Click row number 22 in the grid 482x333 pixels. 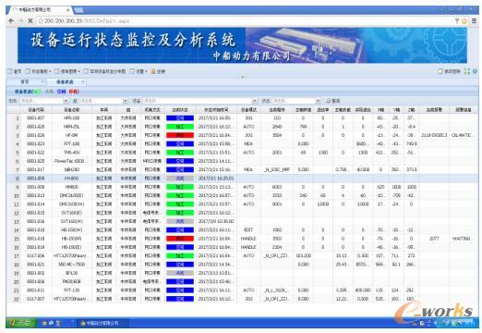(17, 299)
